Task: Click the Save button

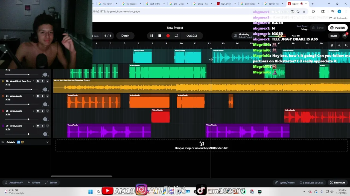Action: click(x=318, y=28)
